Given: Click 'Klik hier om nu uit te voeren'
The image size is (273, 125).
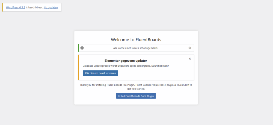Looking at the screenshot, I should (x=100, y=73).
